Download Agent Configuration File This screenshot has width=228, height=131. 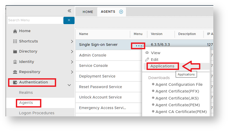179,85
